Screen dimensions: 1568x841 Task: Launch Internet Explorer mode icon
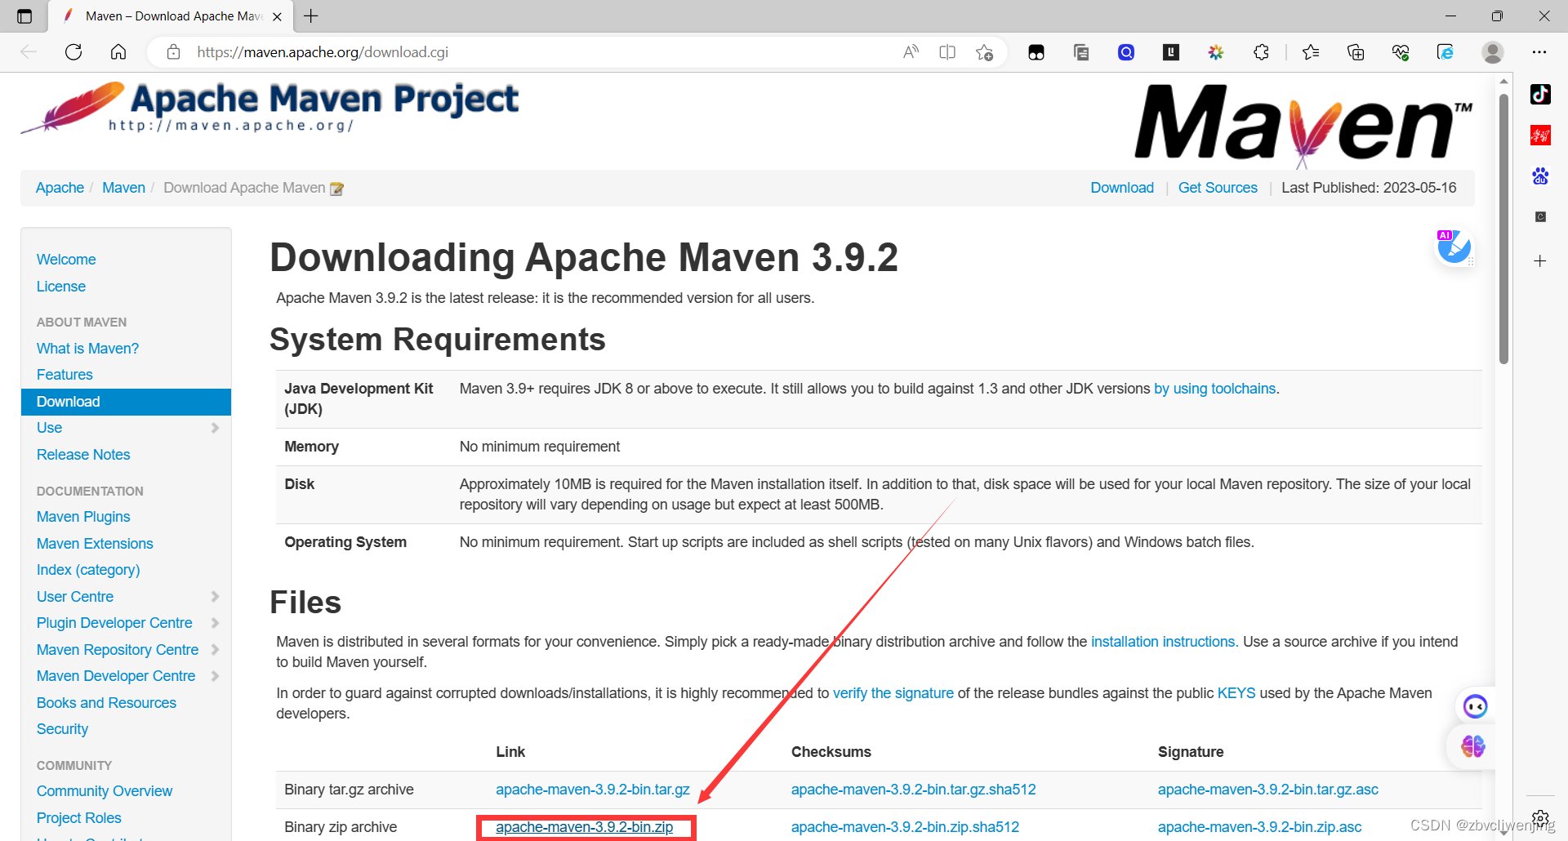coord(1445,51)
